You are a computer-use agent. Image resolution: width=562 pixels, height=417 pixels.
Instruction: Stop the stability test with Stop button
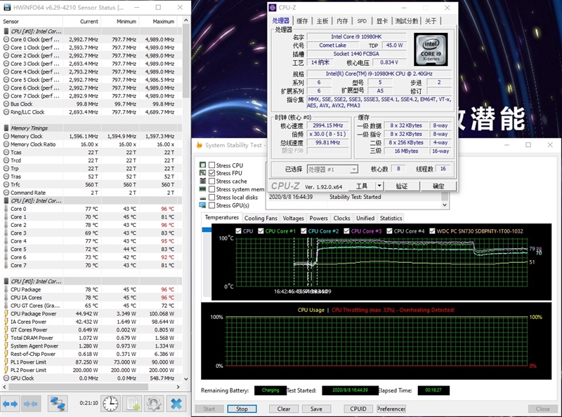click(x=242, y=409)
